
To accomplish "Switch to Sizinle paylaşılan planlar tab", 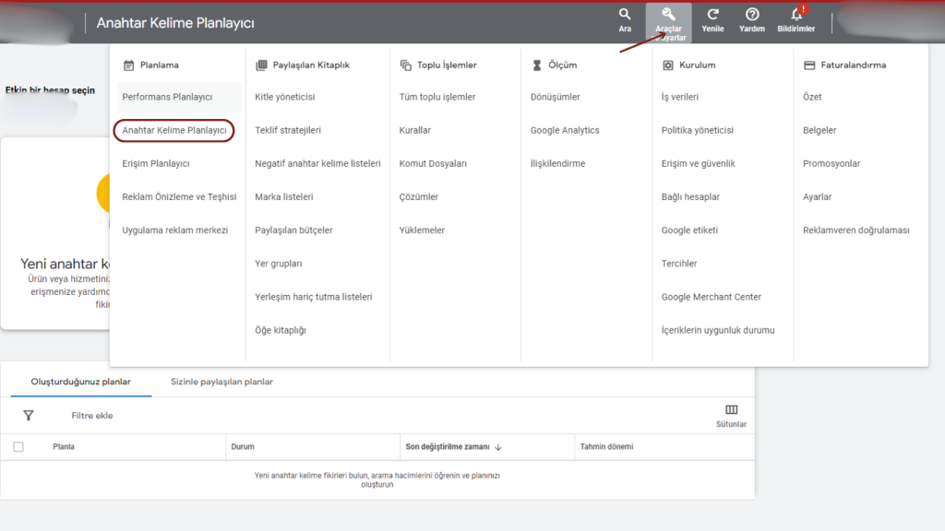I will click(221, 382).
